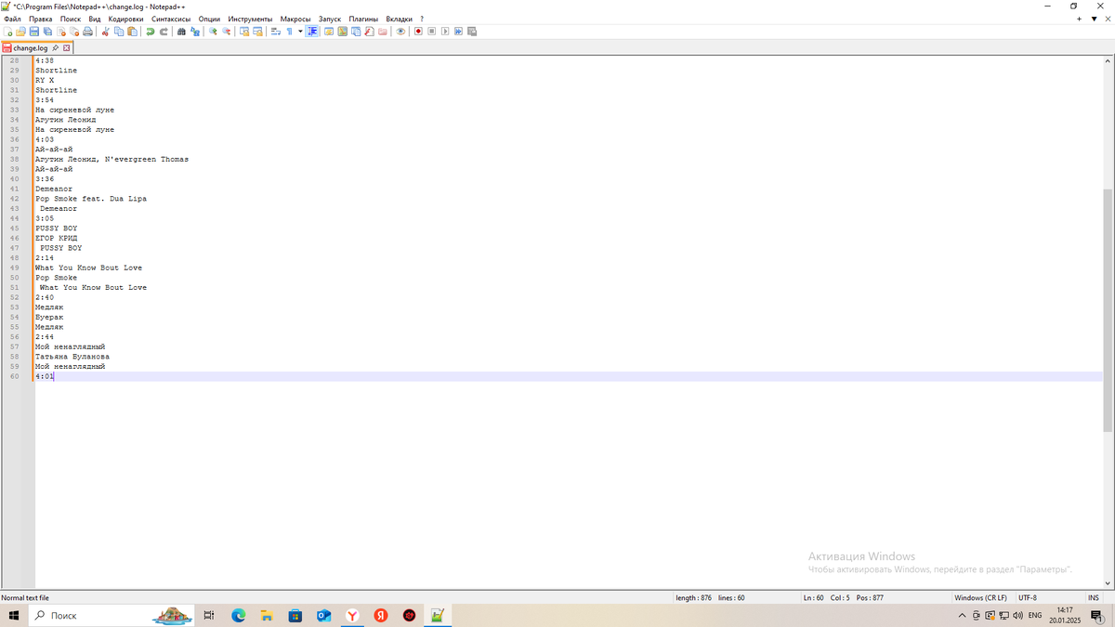Viewport: 1115px width, 627px height.
Task: Click the taskbar Поиск search box
Action: pos(112,616)
